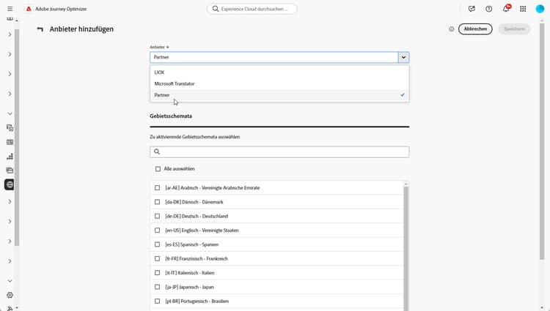The height and width of the screenshot is (311, 550).
Task: Click the info icon beside Abbrechen
Action: 452,29
